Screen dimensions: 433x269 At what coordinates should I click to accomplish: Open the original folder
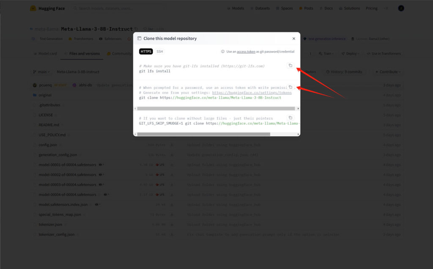coord(45,95)
